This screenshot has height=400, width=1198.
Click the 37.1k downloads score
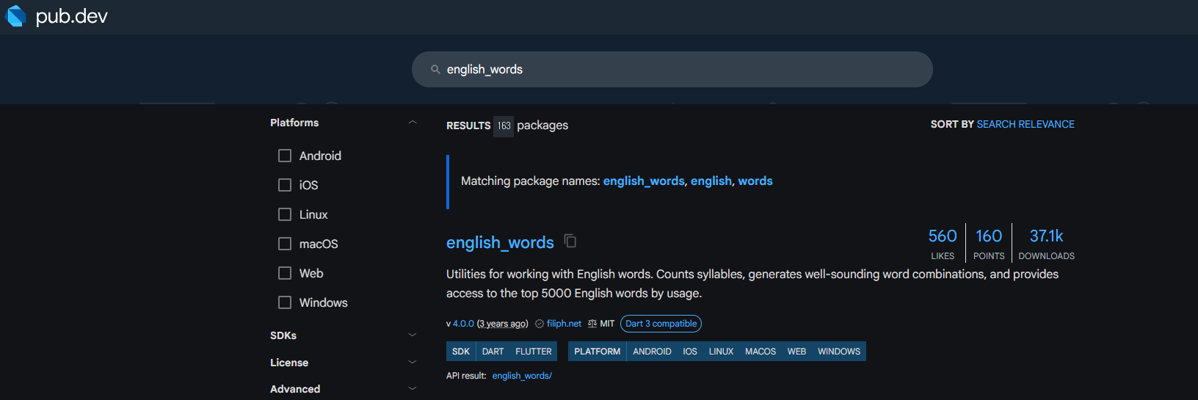pos(1046,243)
